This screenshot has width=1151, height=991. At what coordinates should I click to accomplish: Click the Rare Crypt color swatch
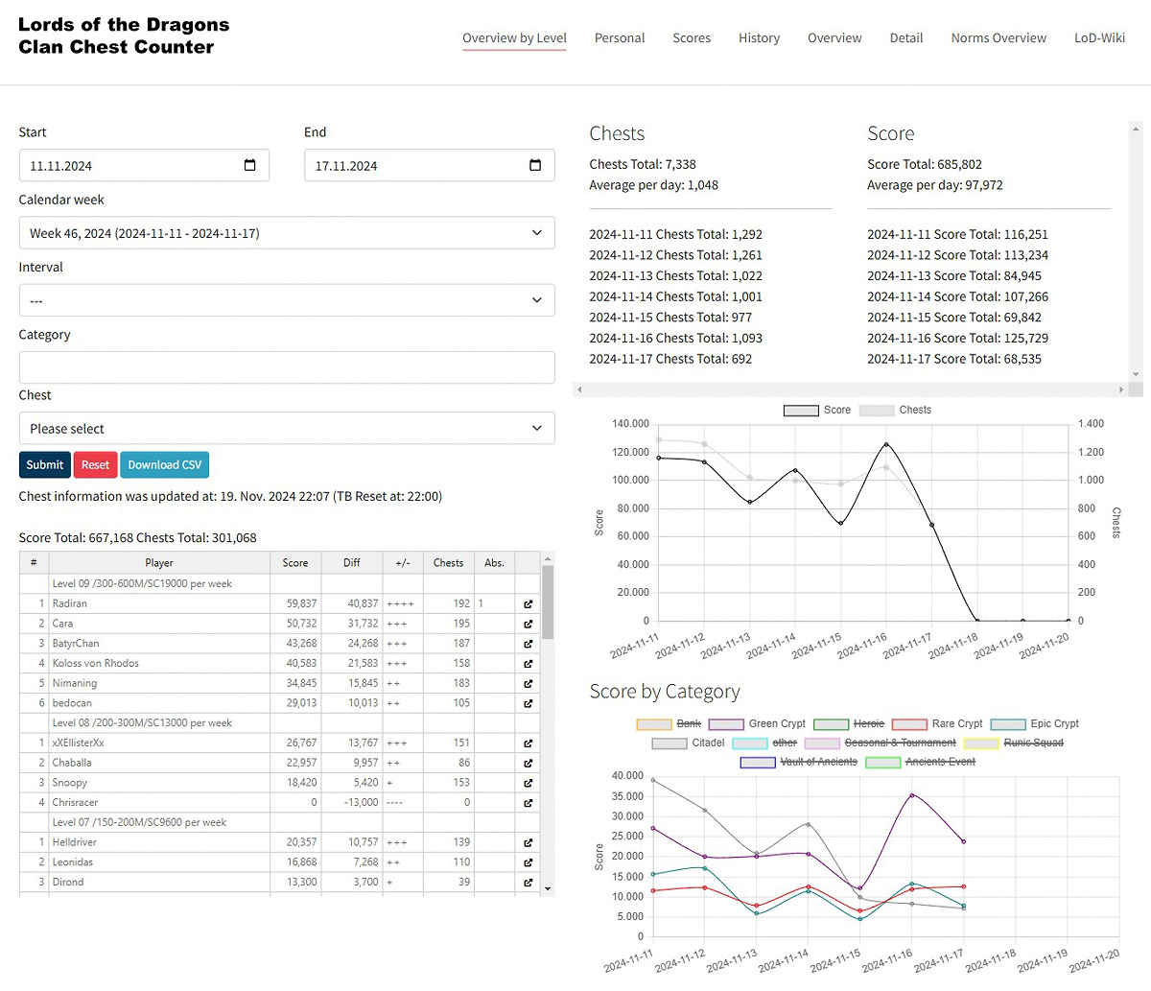(909, 724)
